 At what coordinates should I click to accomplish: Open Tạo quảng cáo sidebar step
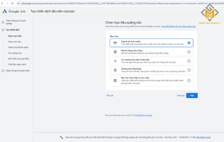(15, 53)
